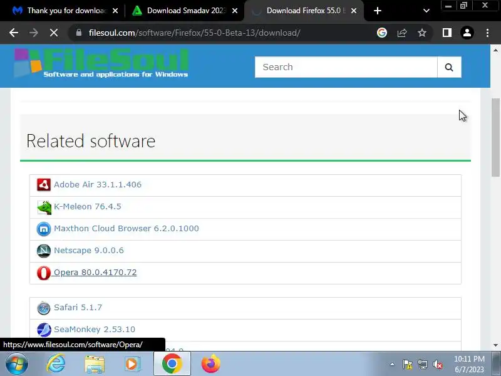Open the clock showing 10:11 PM
This screenshot has width=501, height=376.
(469, 364)
